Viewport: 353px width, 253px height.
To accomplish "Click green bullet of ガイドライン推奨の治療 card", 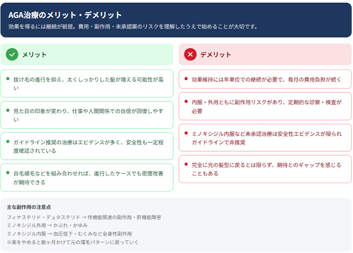I will (8, 141).
